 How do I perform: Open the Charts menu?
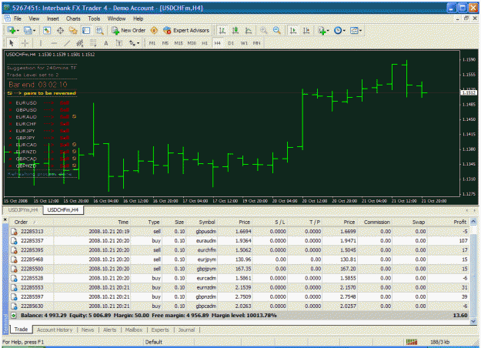click(73, 18)
